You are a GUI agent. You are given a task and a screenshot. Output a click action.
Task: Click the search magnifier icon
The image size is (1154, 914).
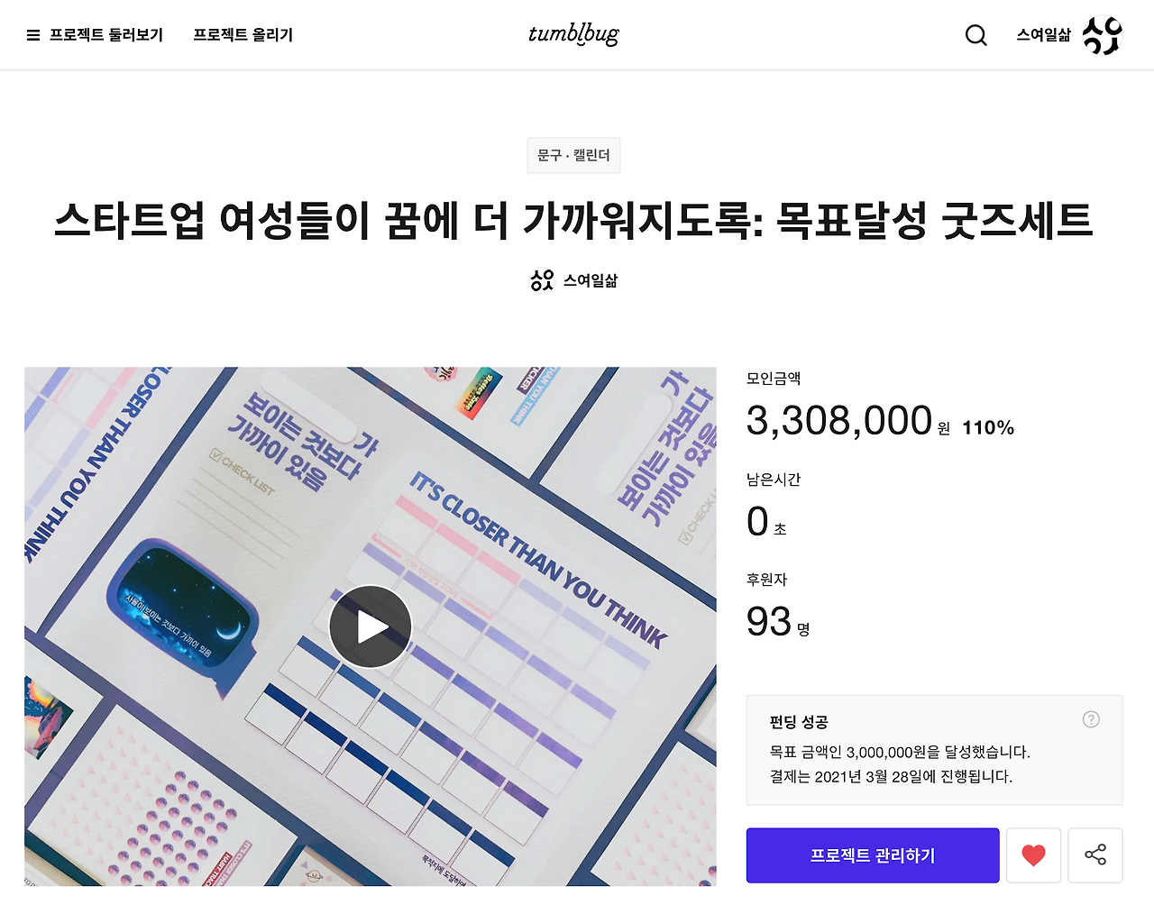(976, 35)
